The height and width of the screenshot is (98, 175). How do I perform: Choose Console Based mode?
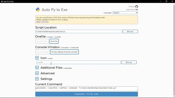42,52
